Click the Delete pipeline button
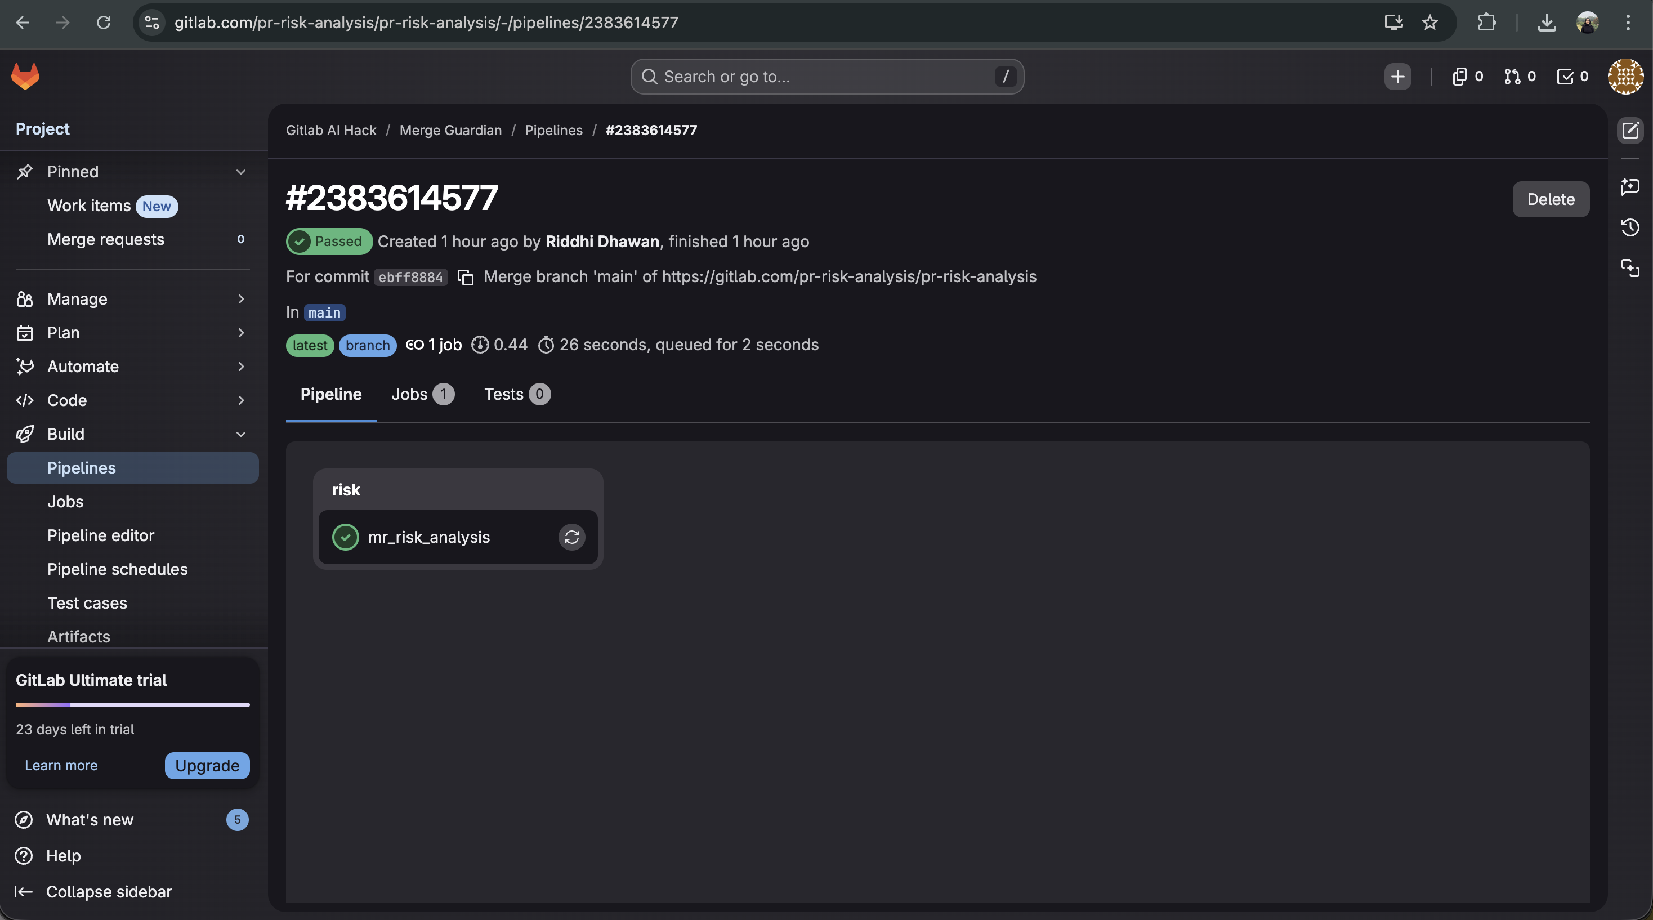Image resolution: width=1653 pixels, height=920 pixels. (1549, 199)
